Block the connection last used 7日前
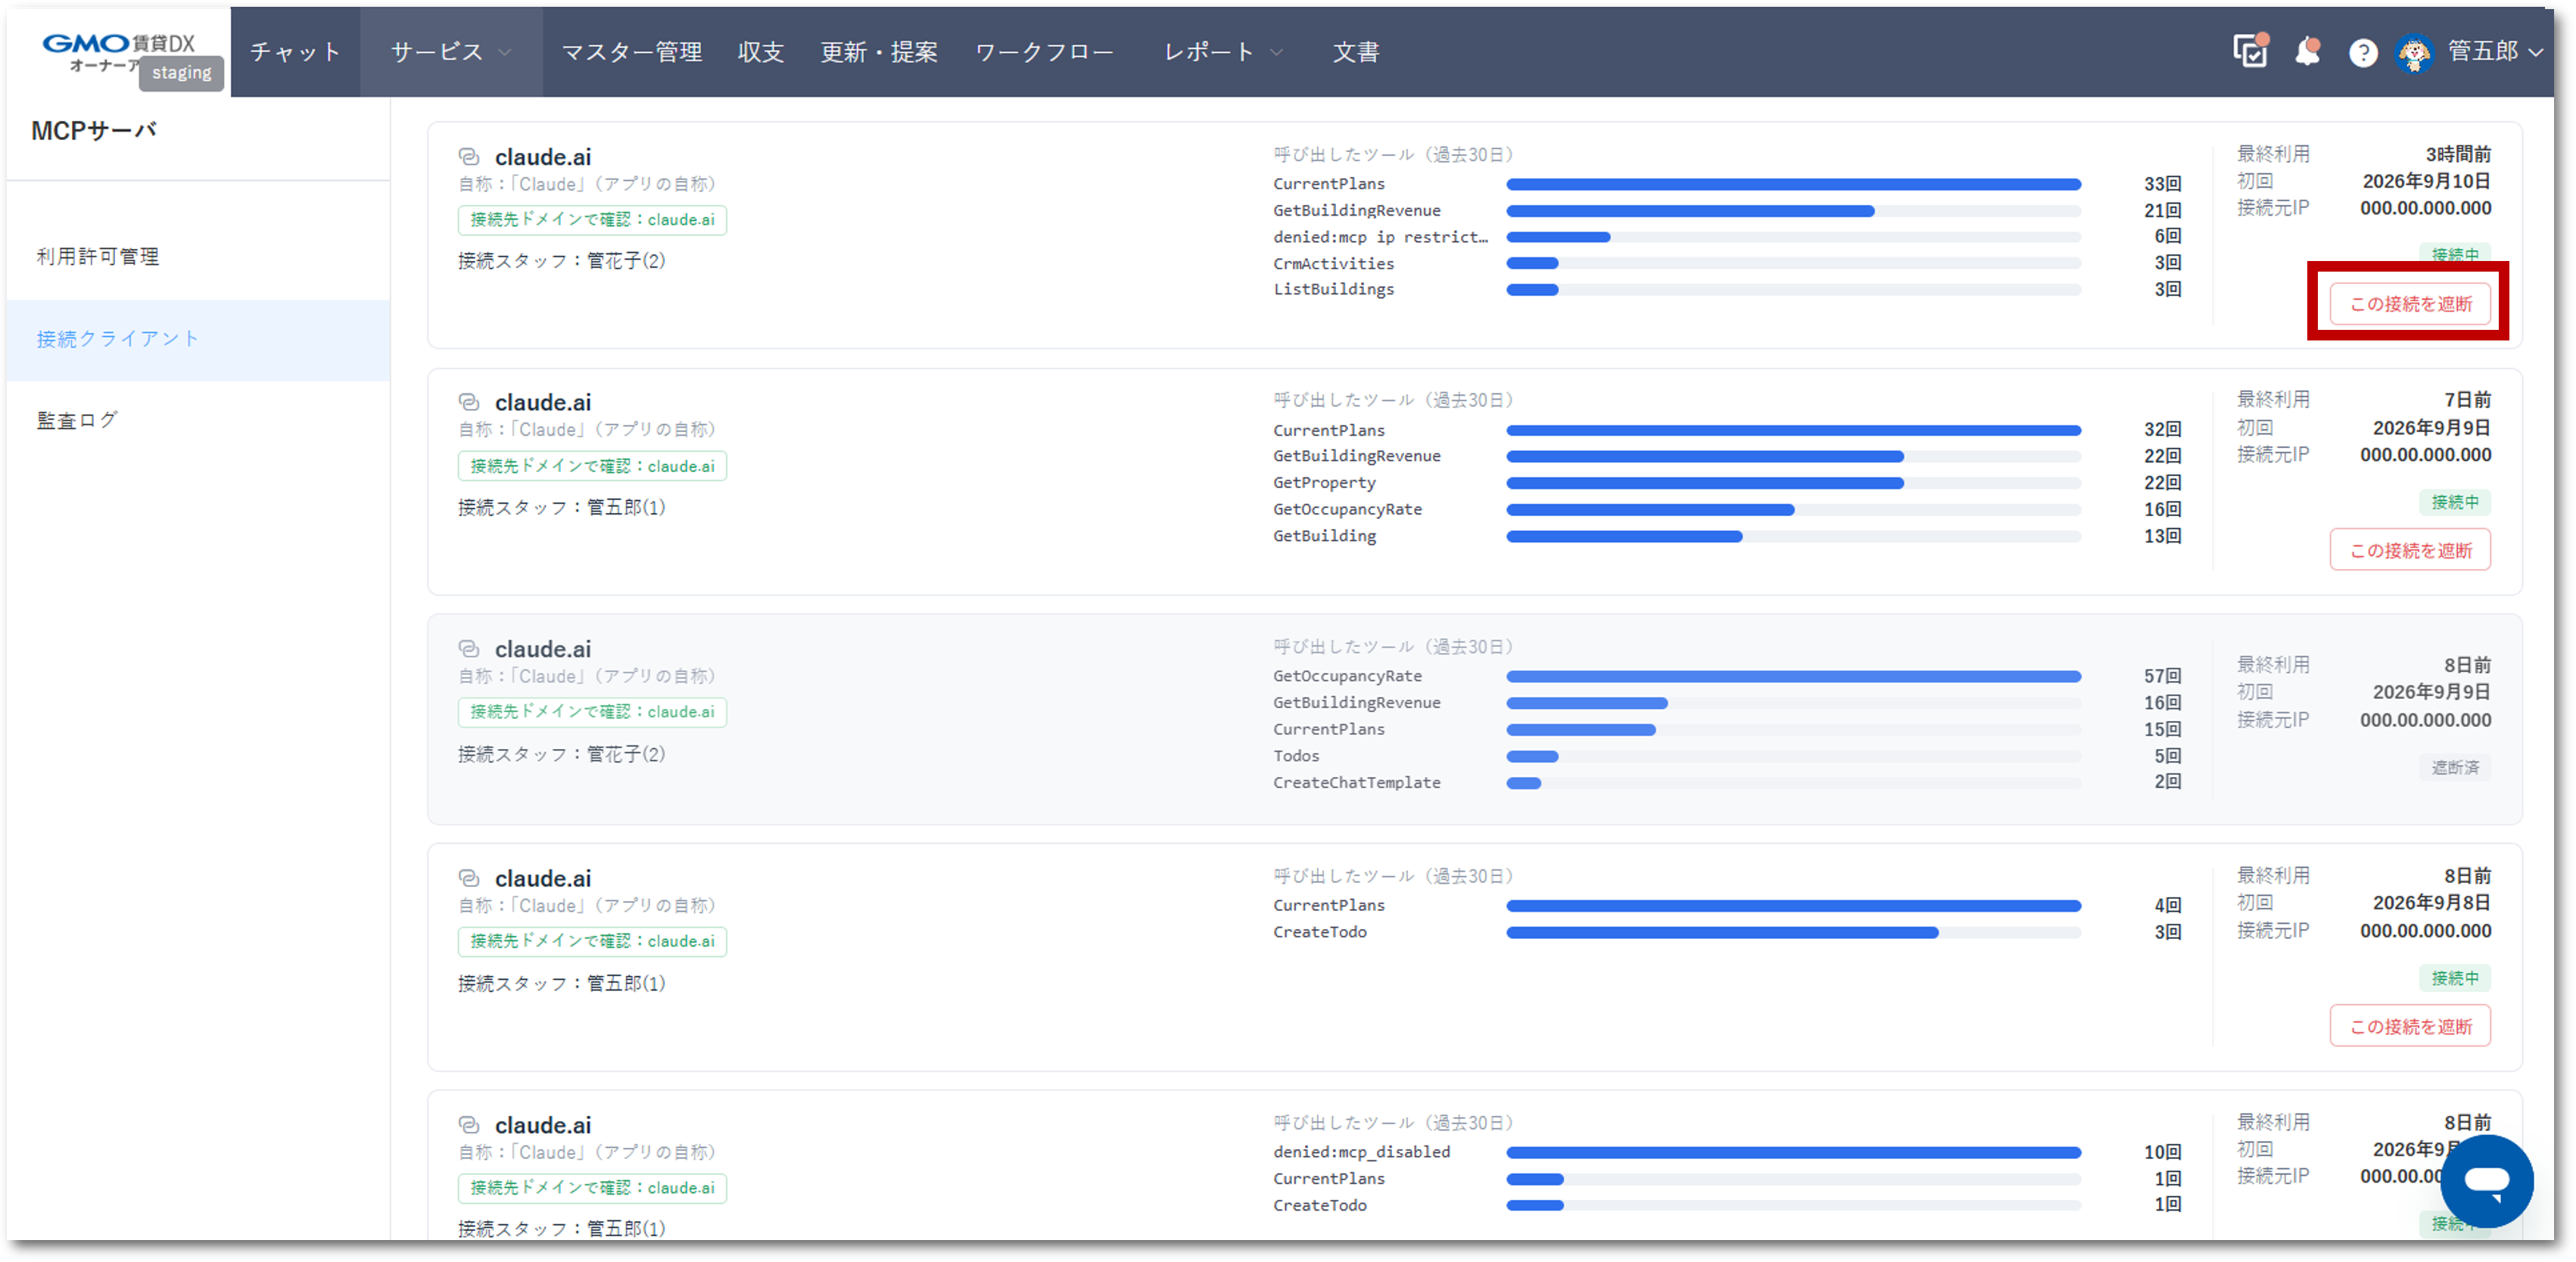The height and width of the screenshot is (1262, 2576). click(2410, 551)
